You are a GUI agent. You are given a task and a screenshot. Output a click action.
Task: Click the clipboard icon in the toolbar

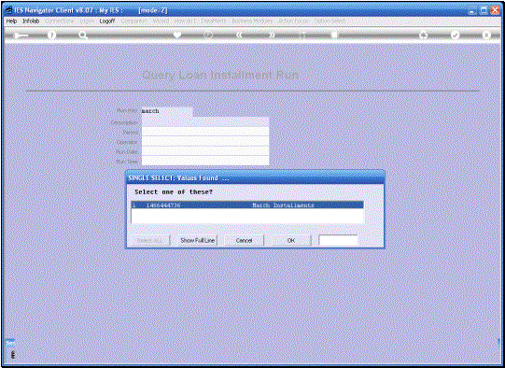click(334, 35)
